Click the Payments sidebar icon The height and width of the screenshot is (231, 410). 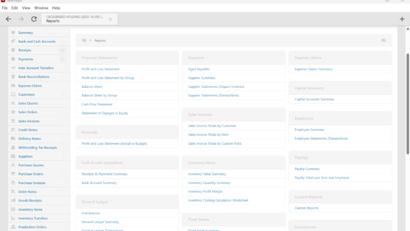pyautogui.click(x=13, y=59)
